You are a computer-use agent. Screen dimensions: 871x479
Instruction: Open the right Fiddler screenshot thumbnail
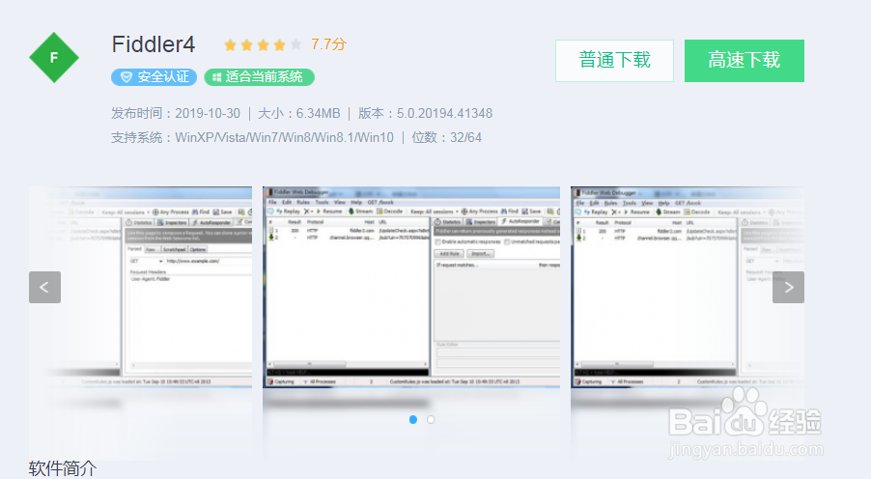pos(688,287)
